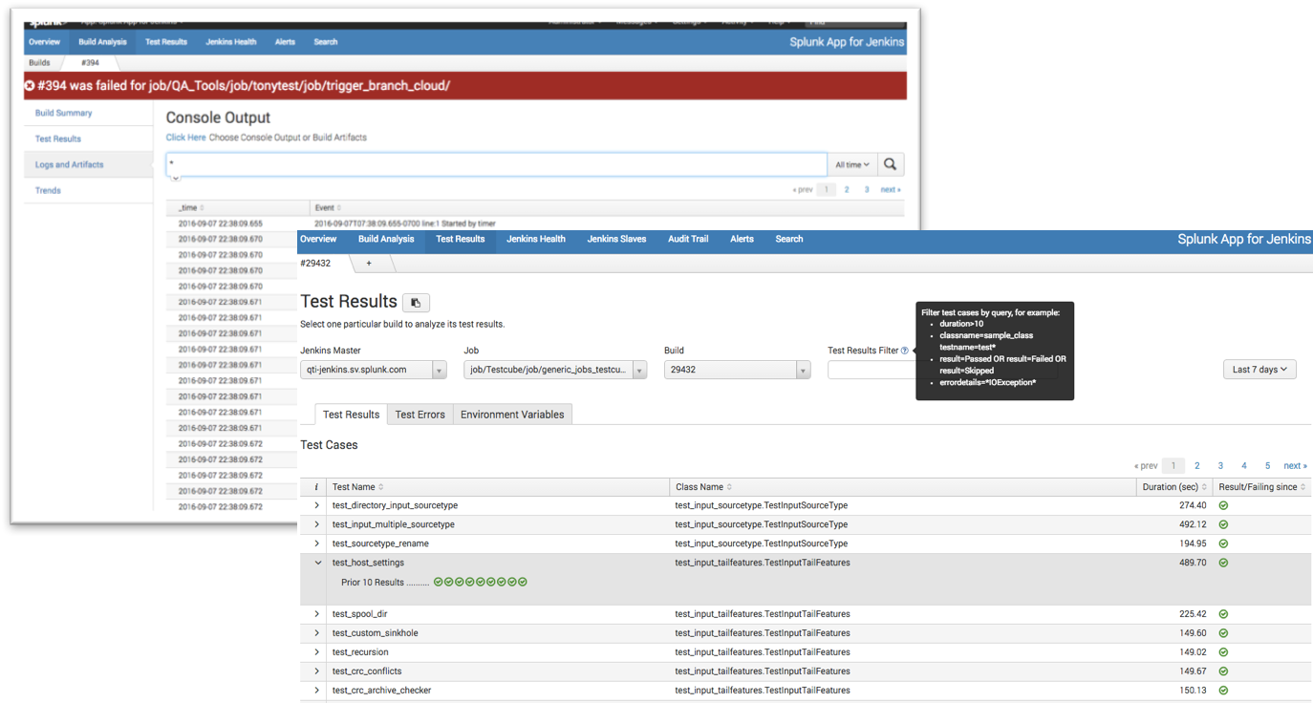Viewport: 1313px width, 703px height.
Task: Open Jenkins Health in back window menu
Action: tap(231, 42)
